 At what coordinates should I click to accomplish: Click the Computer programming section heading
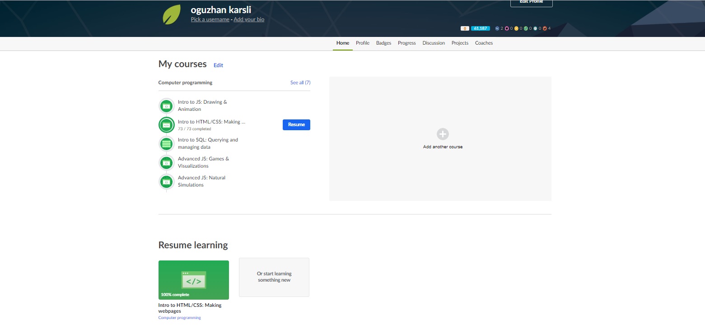185,83
